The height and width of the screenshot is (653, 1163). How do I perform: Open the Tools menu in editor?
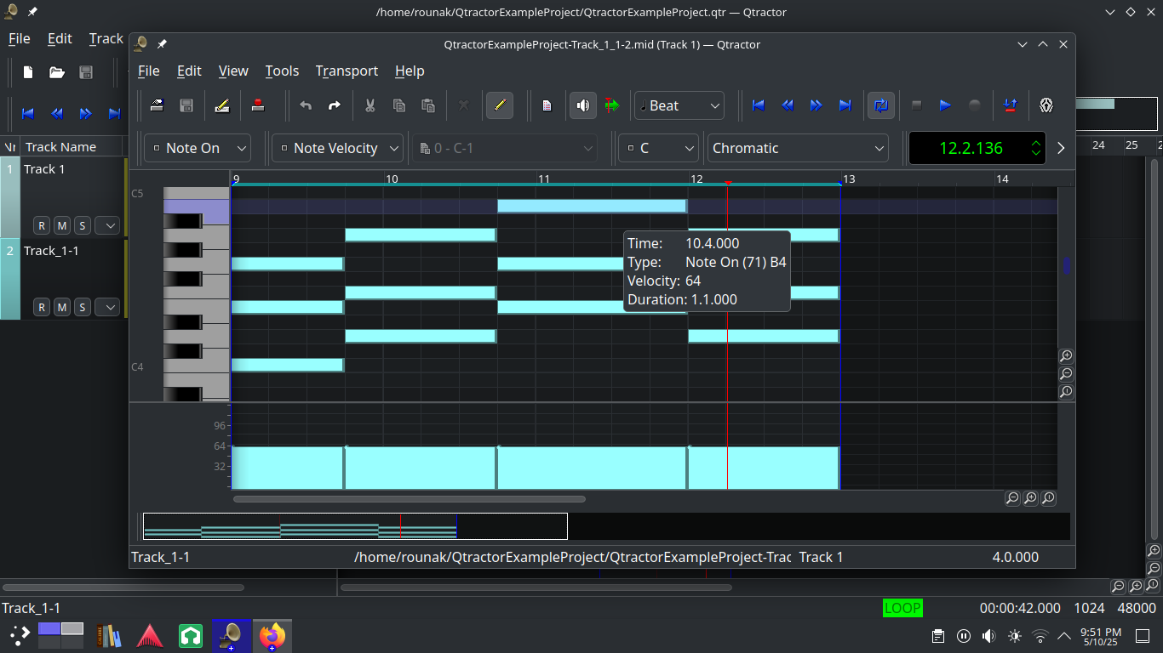(282, 71)
